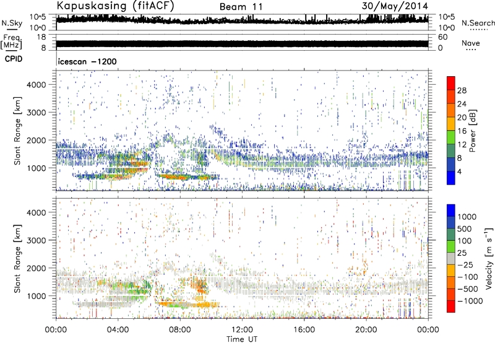Click the black frequency band strip
The image size is (495, 343).
click(242, 43)
